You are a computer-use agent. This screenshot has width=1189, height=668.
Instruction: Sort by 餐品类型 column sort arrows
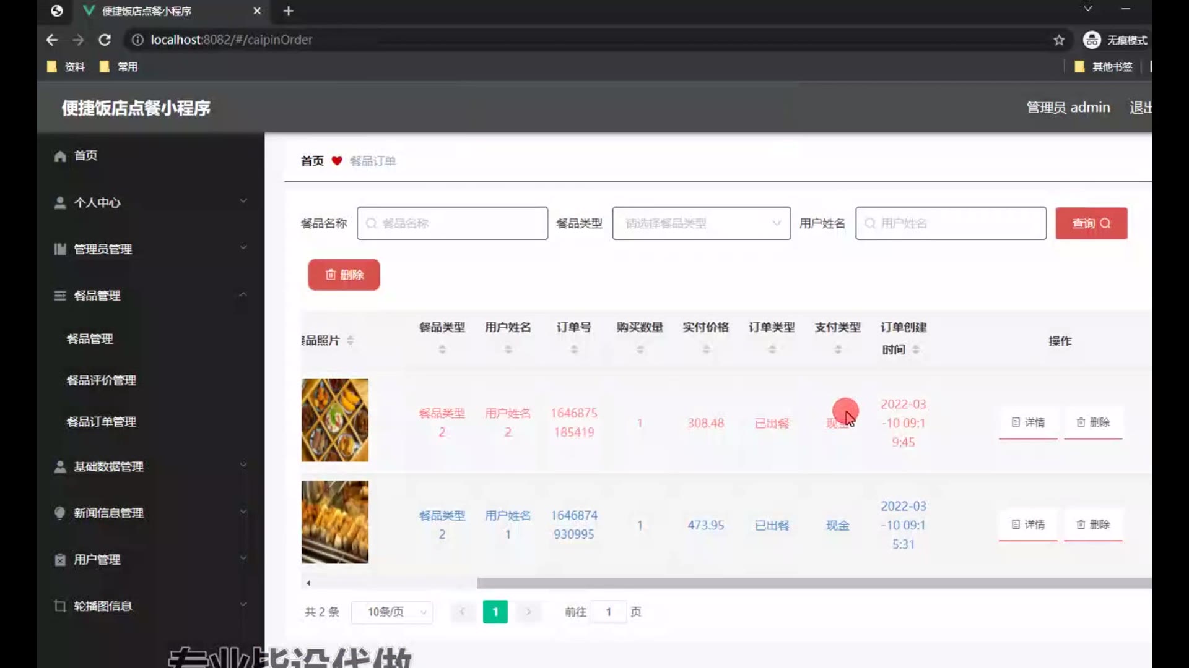442,349
